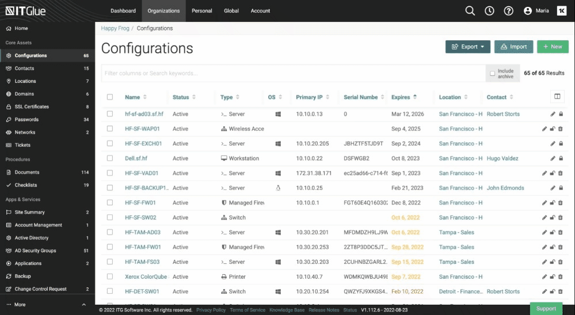The height and width of the screenshot is (315, 575).
Task: Click the unlock icon for HF-TAM-AD03 row
Action: pos(553,233)
